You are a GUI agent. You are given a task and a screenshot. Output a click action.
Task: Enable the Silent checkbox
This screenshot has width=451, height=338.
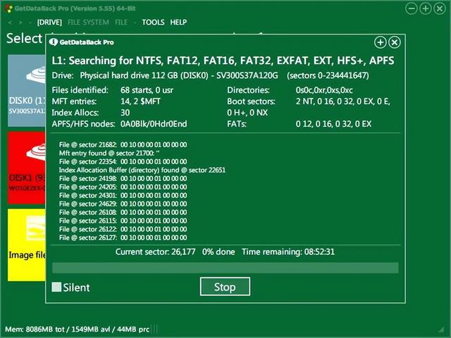click(56, 287)
